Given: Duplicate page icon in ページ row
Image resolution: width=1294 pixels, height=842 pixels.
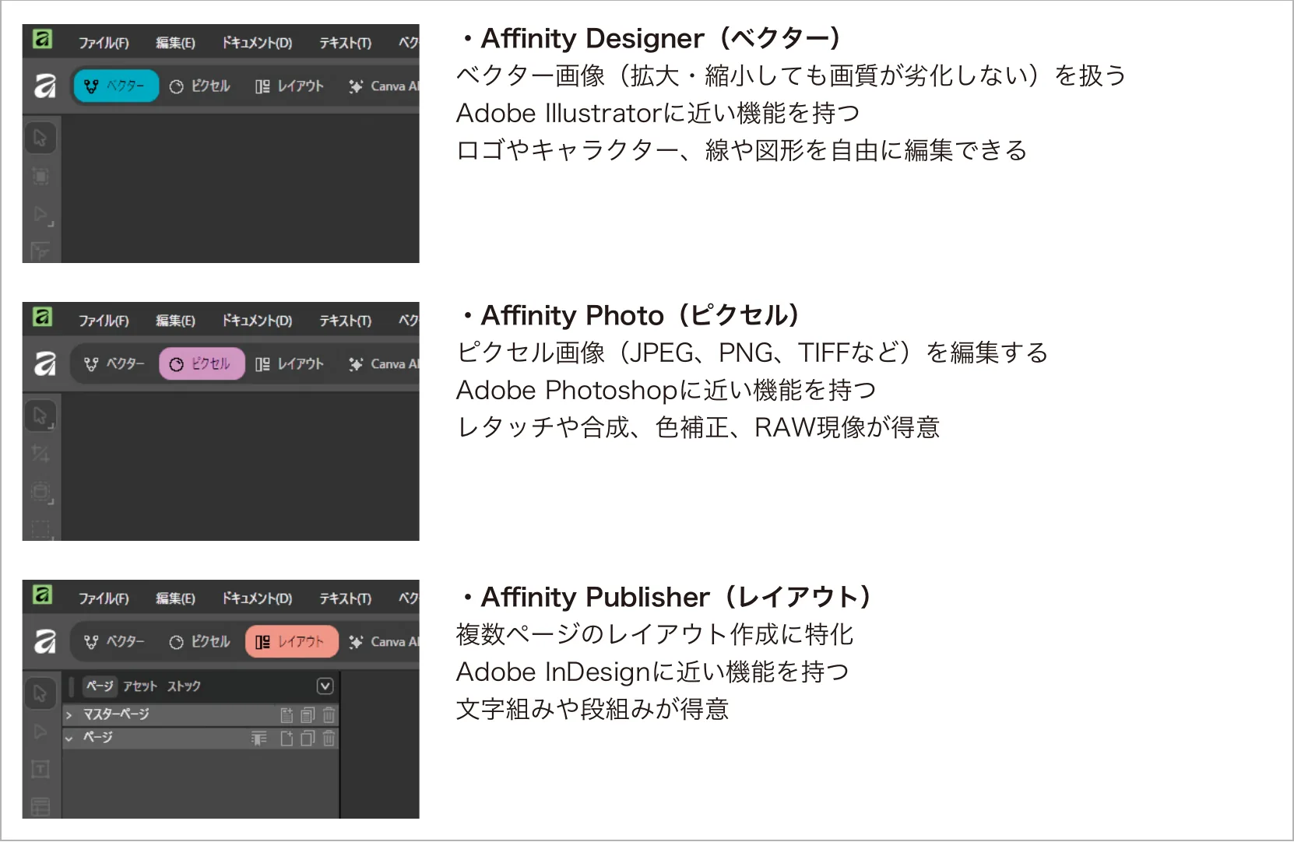Looking at the screenshot, I should pos(308,739).
